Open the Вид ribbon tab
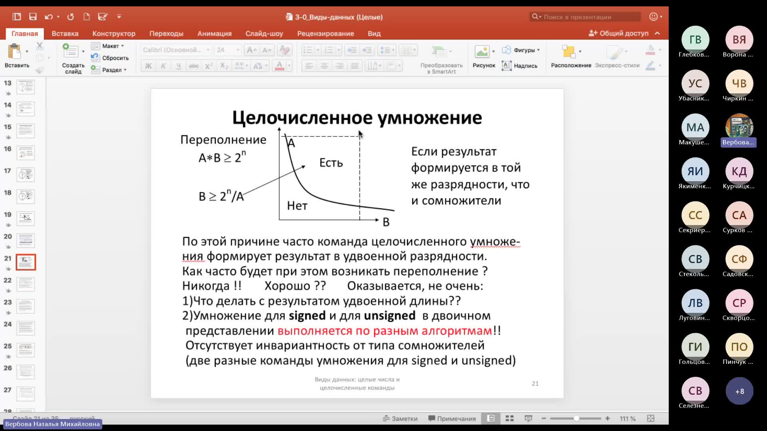Screen dimensions: 767x431 pos(374,34)
